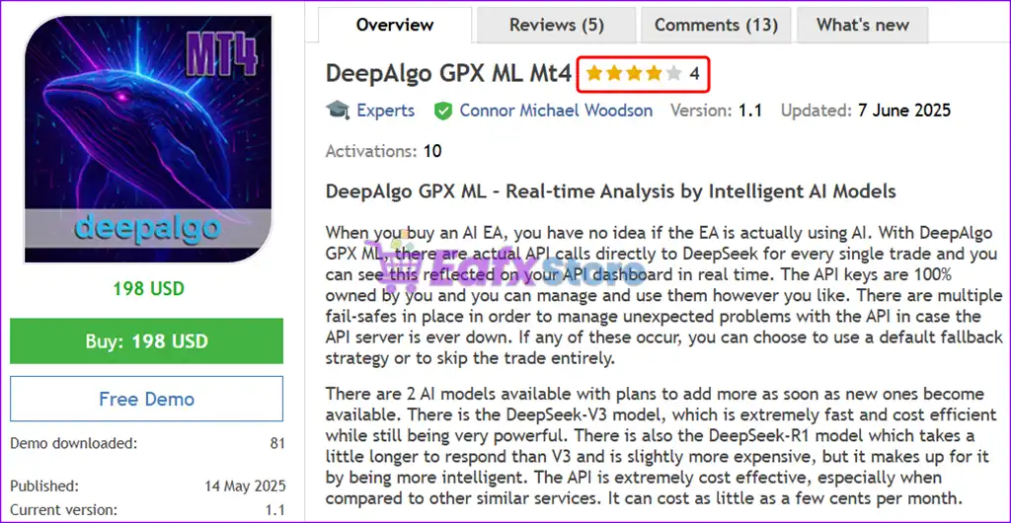Open the Overview tab

395,25
